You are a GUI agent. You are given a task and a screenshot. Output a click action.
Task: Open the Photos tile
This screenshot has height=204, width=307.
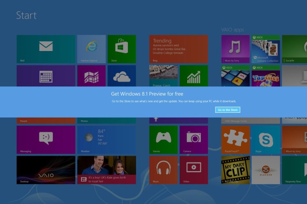pyautogui.click(x=107, y=121)
